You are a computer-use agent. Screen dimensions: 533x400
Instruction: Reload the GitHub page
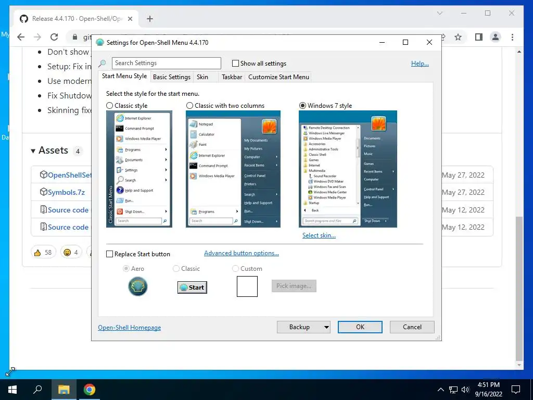click(x=54, y=37)
